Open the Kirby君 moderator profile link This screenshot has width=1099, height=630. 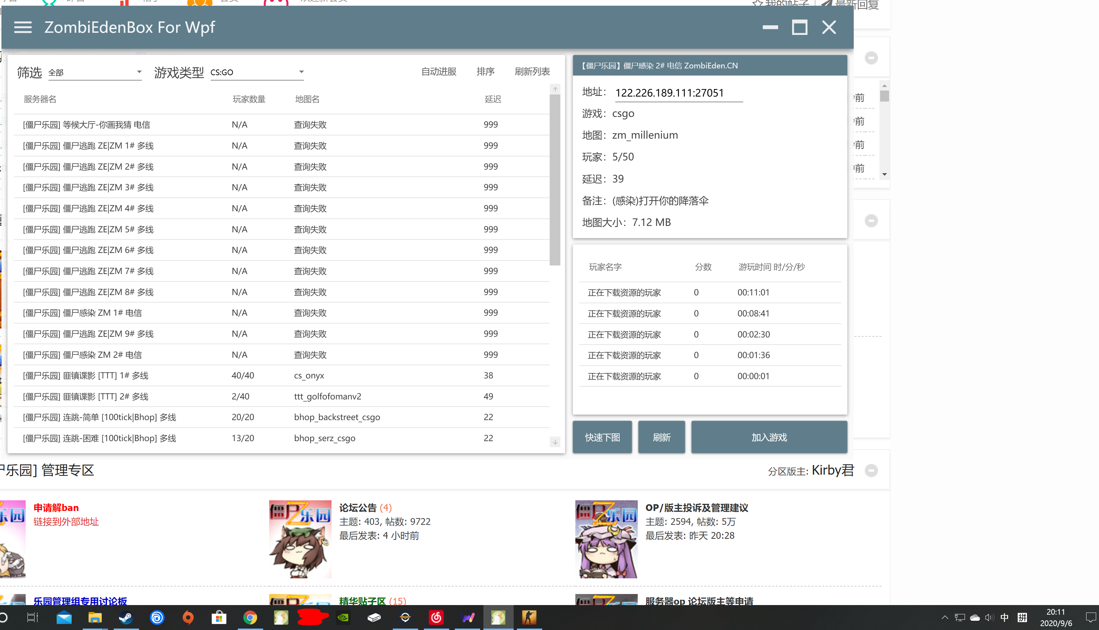(832, 470)
